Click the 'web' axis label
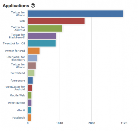The width and height of the screenshot is (138, 131). pos(22,21)
